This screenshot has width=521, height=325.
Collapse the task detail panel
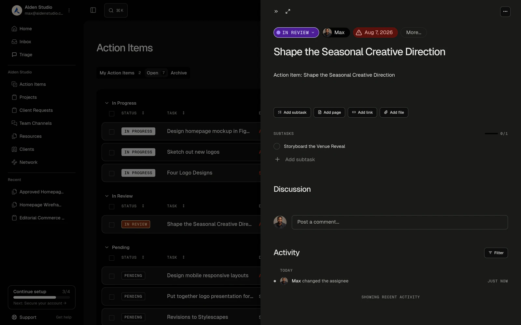[276, 11]
